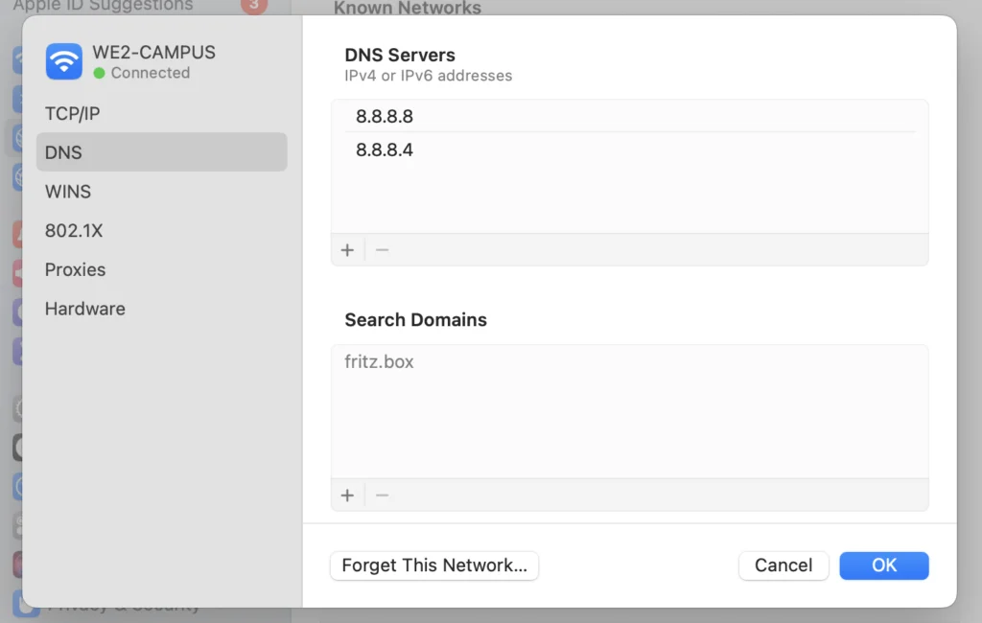Click the Connected status label

click(x=151, y=73)
